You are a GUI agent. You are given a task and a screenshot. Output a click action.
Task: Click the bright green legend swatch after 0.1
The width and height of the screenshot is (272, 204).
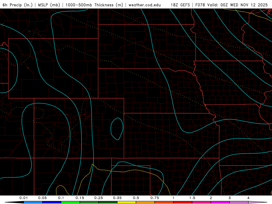70,202
